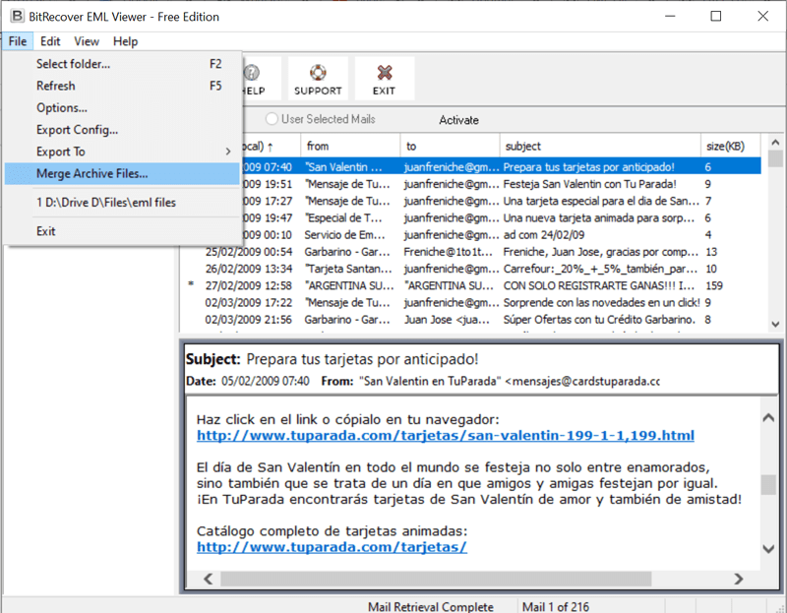Click the BitRecover app logo in title bar

(x=17, y=16)
